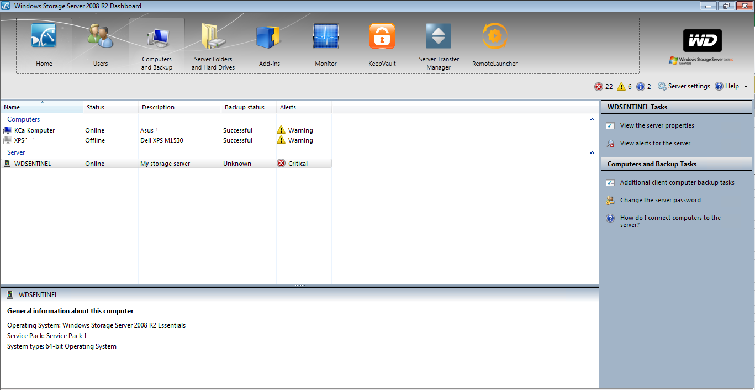Sort by the Alerts column header

pyautogui.click(x=304, y=107)
